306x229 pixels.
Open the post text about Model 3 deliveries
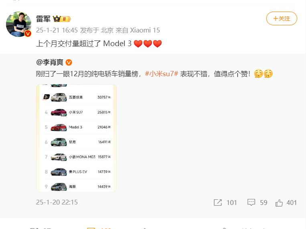[x=99, y=44]
